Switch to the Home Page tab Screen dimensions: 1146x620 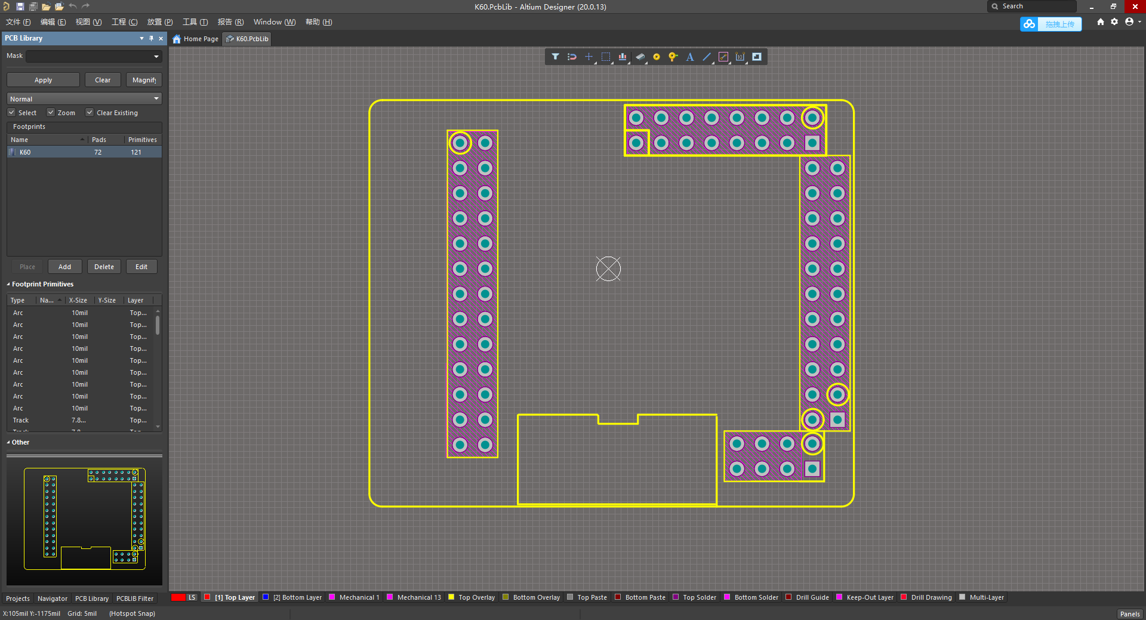pos(196,39)
